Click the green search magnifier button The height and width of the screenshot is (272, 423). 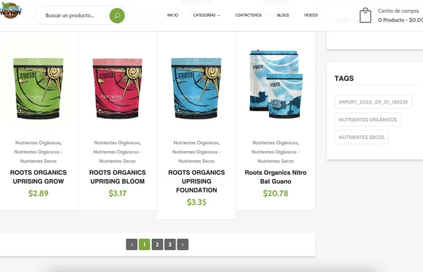(117, 15)
